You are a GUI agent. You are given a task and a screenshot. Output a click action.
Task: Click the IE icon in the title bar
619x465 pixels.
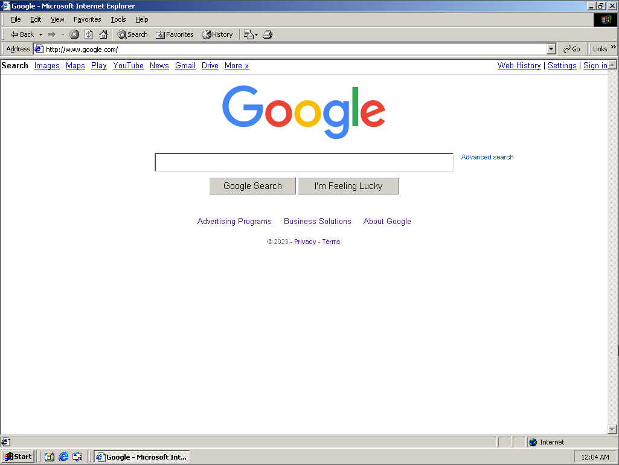pyautogui.click(x=5, y=5)
